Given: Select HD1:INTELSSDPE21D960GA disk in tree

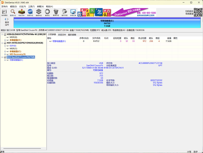Looking at the screenshot, I should (25, 43).
